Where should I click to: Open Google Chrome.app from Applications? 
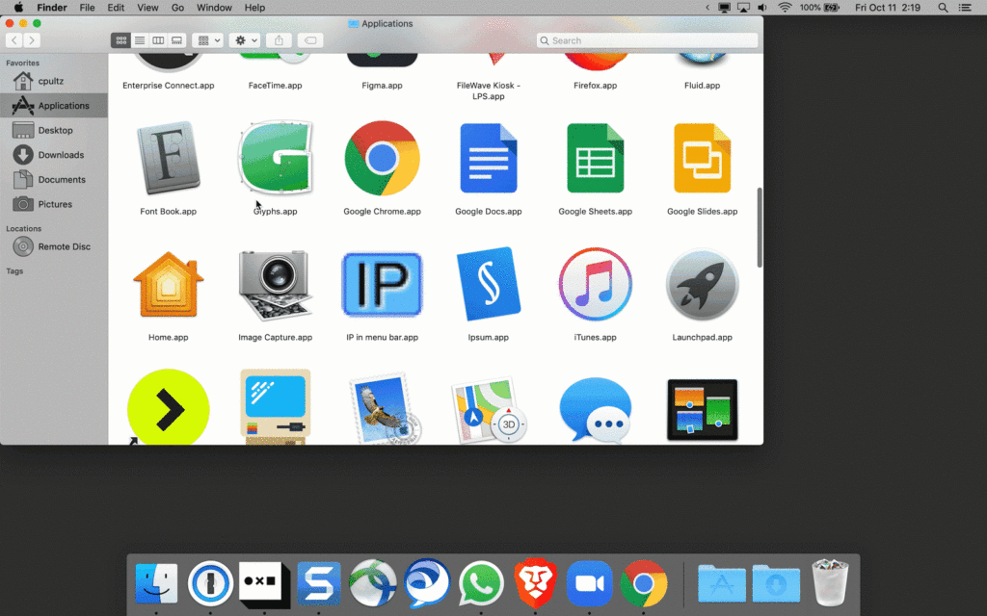[x=382, y=159]
